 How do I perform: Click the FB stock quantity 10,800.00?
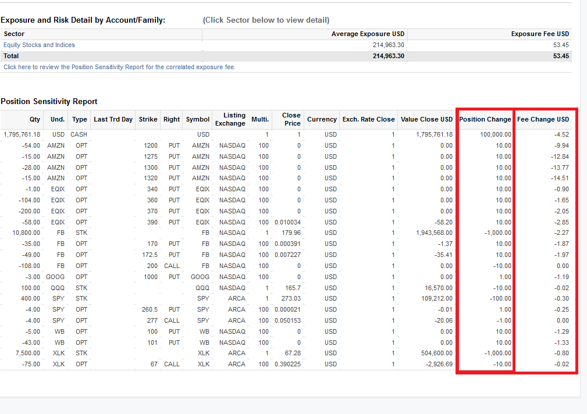coord(26,233)
